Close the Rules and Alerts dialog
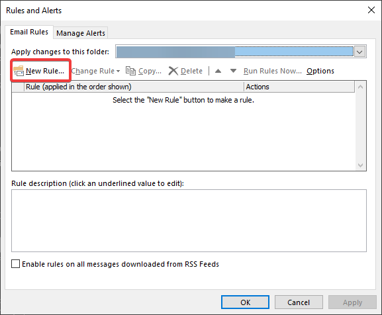The image size is (382, 315). (371, 10)
